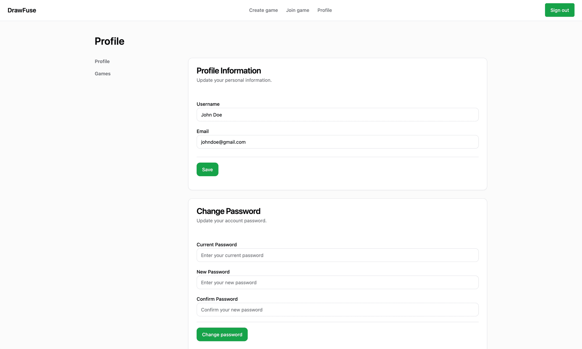
Task: Focus the New Password field
Action: pyautogui.click(x=337, y=282)
